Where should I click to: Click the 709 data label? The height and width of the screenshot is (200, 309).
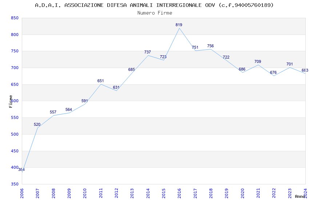click(258, 62)
